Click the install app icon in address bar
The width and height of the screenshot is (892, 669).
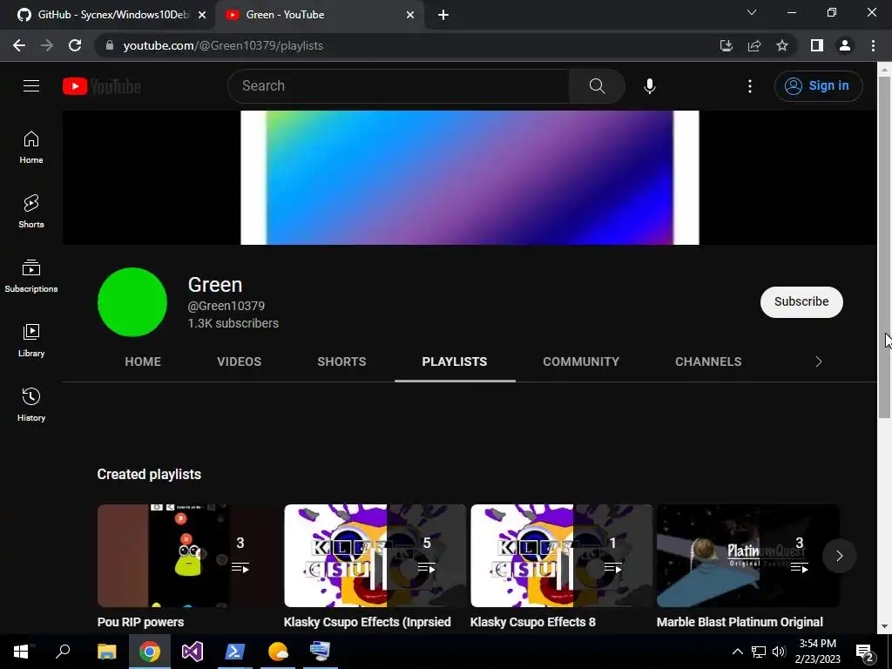click(x=726, y=45)
